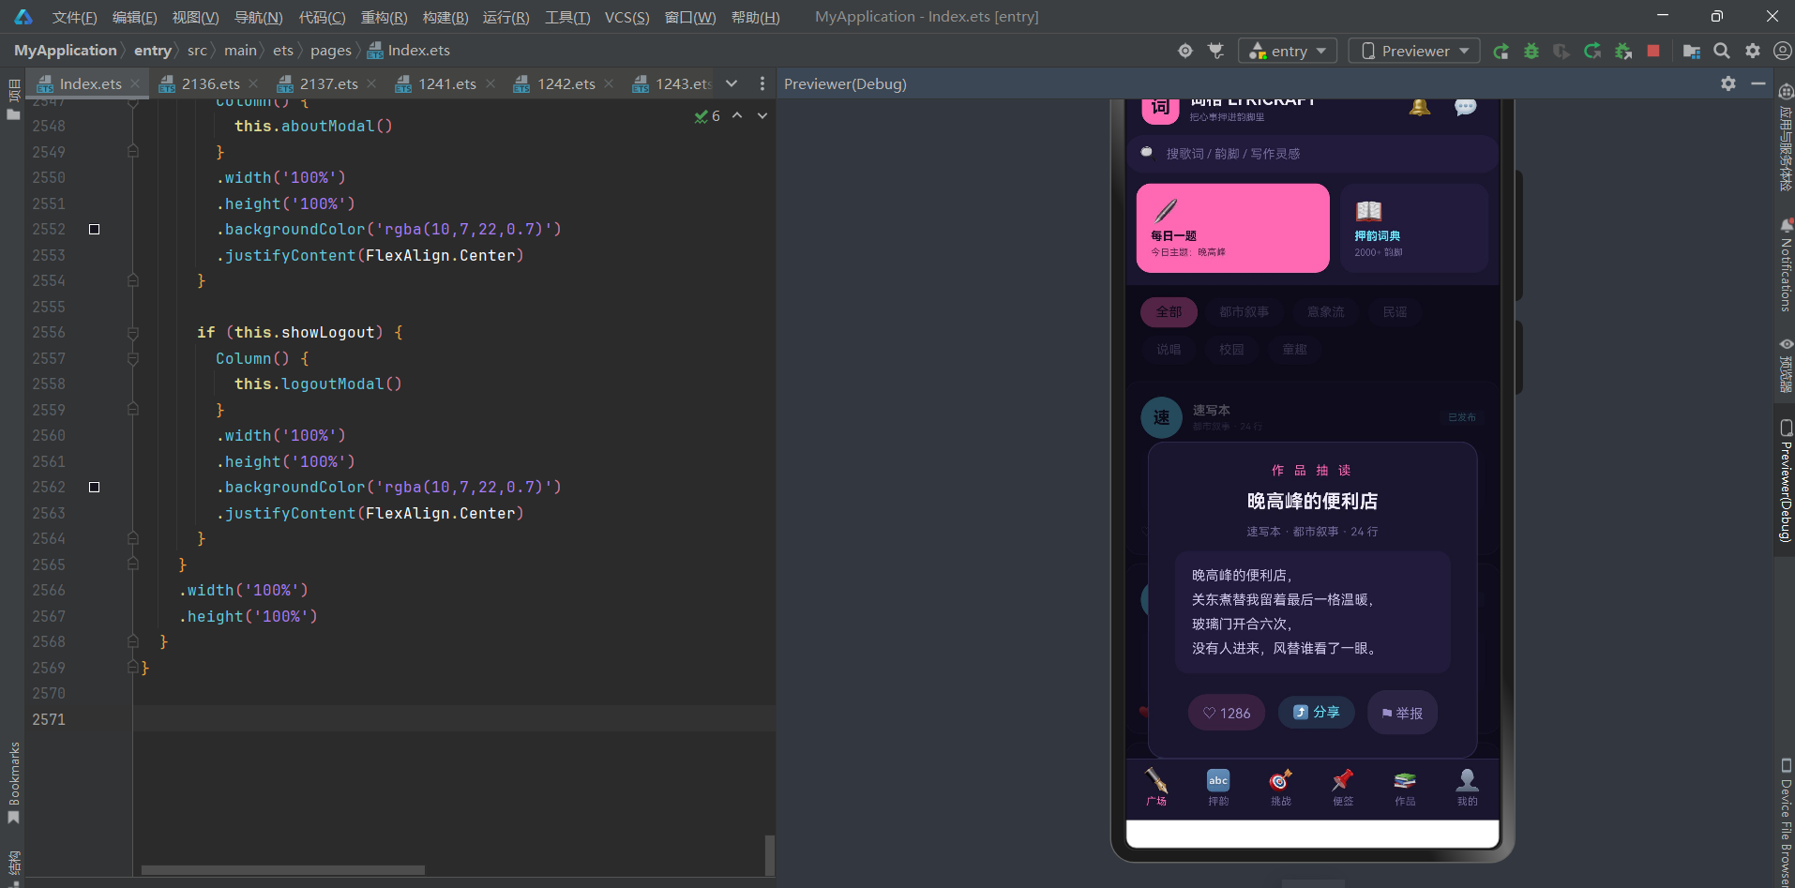Open the Bookmarks side panel
The height and width of the screenshot is (888, 1795).
coord(13,782)
